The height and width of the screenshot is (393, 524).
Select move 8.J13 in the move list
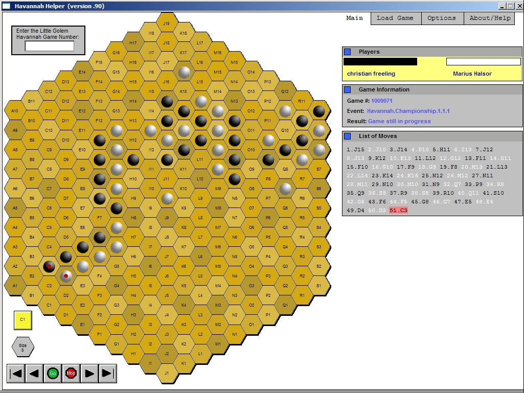pos(356,158)
